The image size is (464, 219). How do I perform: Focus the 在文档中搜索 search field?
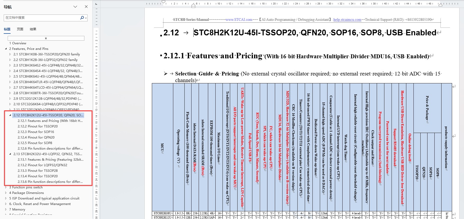coord(42,18)
